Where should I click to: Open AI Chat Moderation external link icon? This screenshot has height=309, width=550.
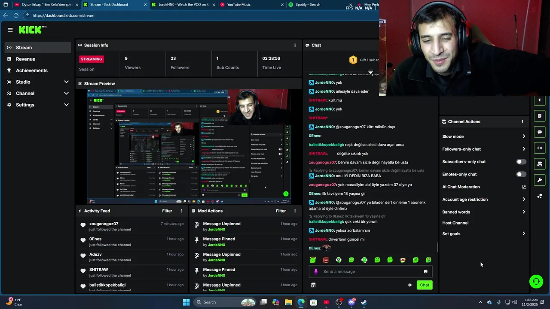tap(524, 187)
